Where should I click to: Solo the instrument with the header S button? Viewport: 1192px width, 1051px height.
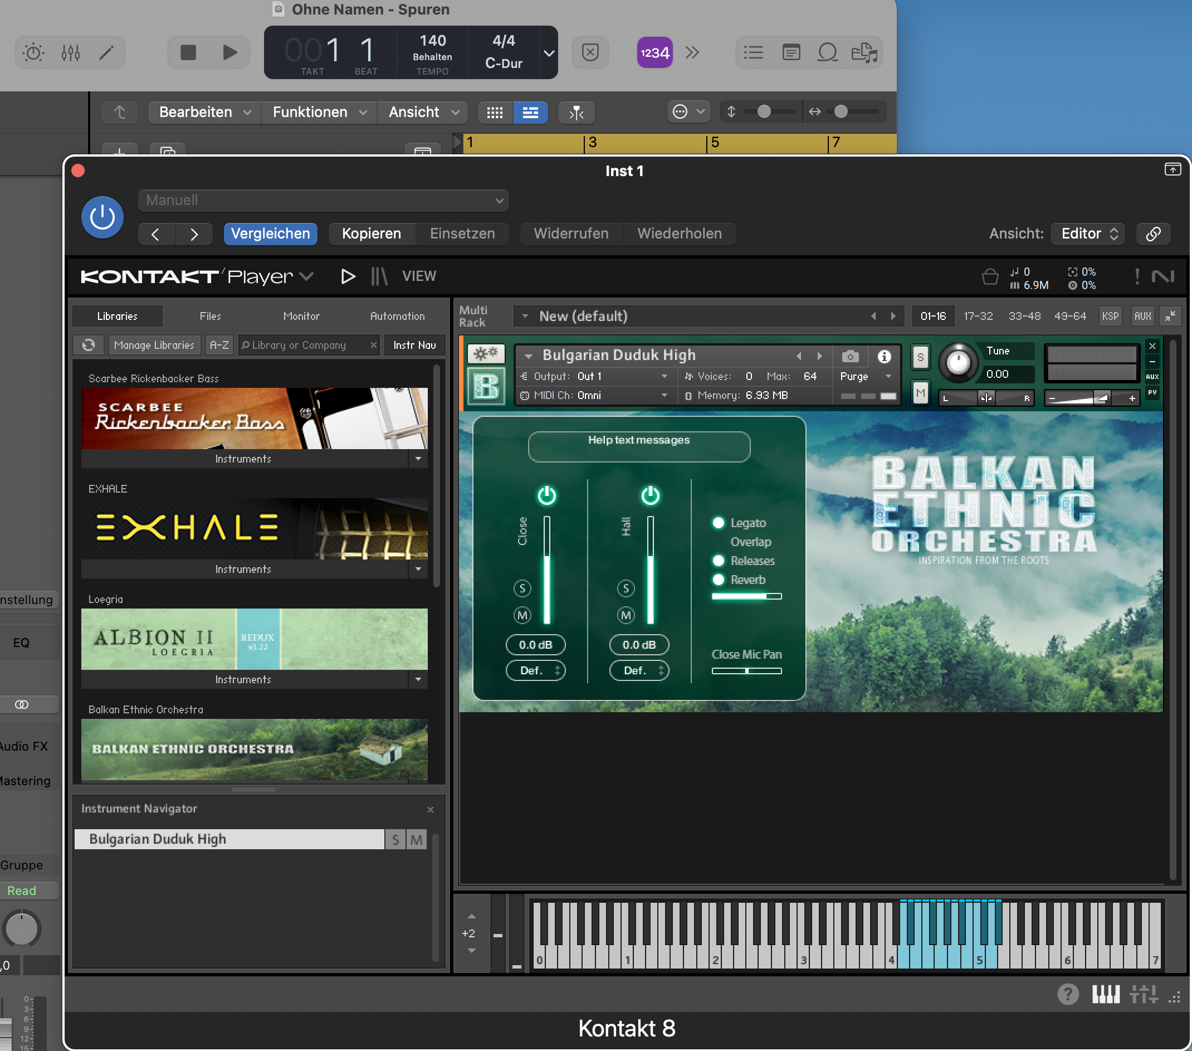tap(920, 357)
